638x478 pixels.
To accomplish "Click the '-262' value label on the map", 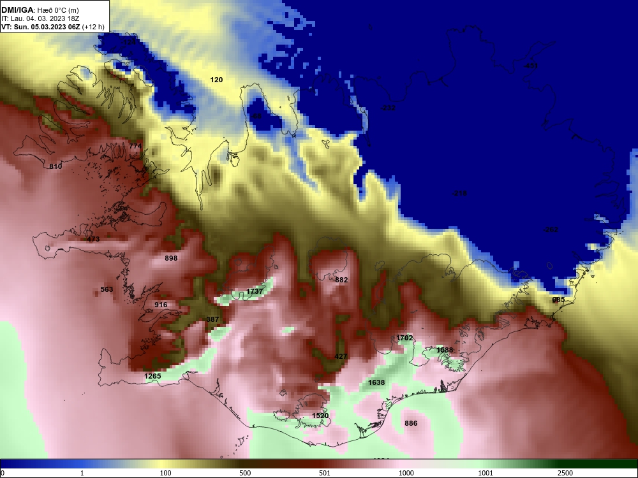I will (x=551, y=229).
